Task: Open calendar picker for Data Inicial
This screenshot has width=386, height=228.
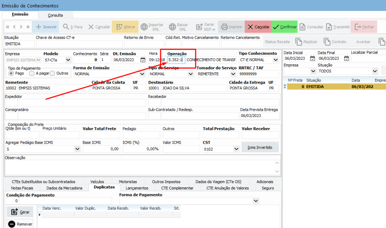Action: 312,58
